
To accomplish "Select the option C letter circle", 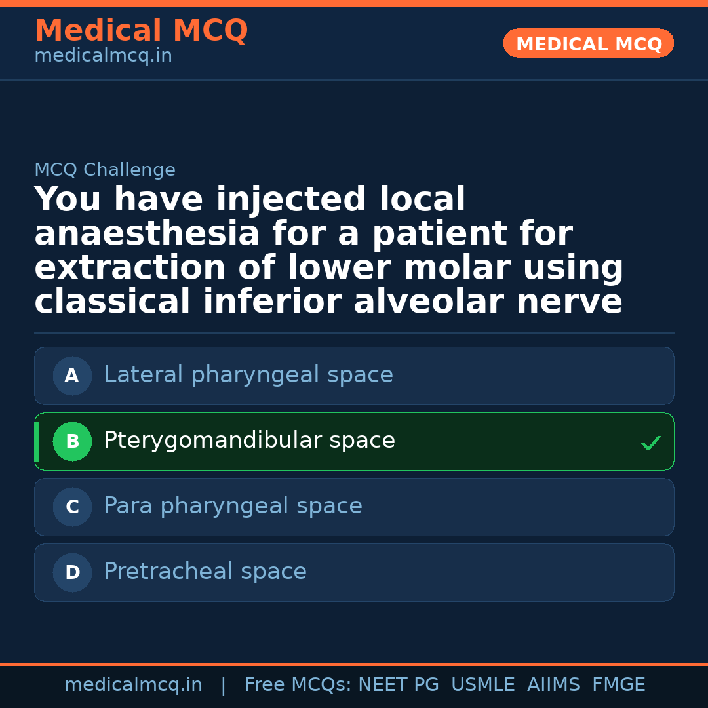I will tap(72, 507).
